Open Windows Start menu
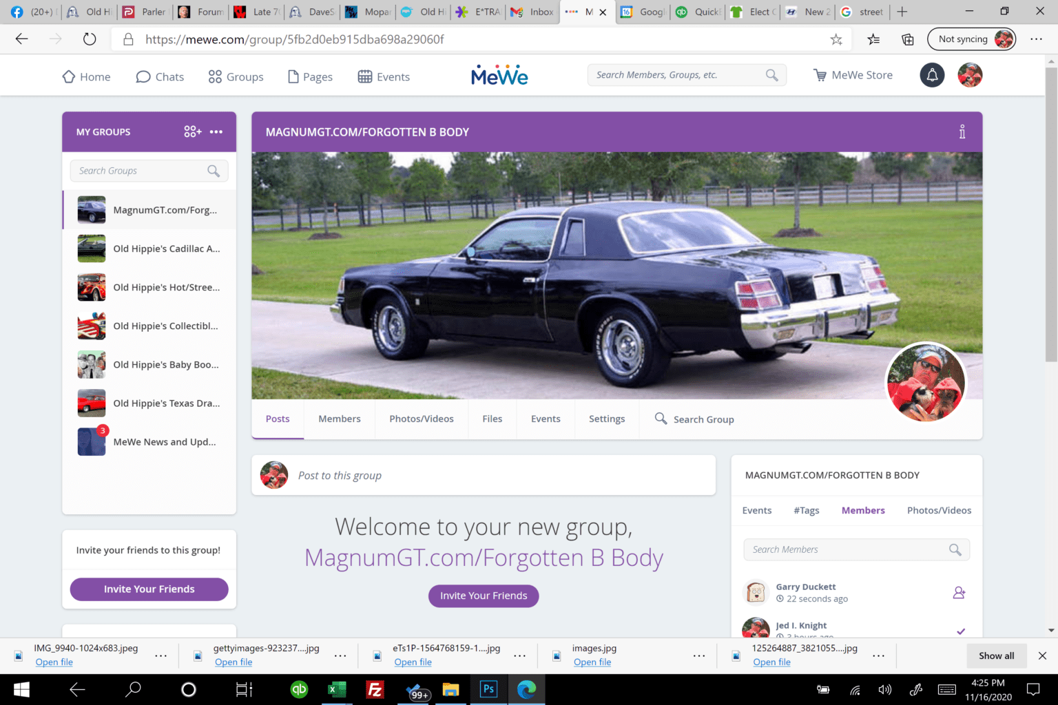The image size is (1058, 705). [21, 689]
